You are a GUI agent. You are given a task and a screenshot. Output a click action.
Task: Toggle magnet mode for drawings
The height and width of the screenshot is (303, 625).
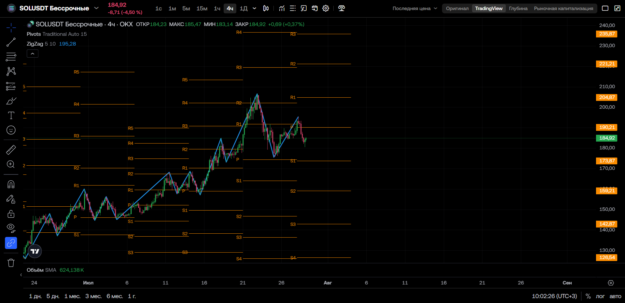tap(11, 185)
